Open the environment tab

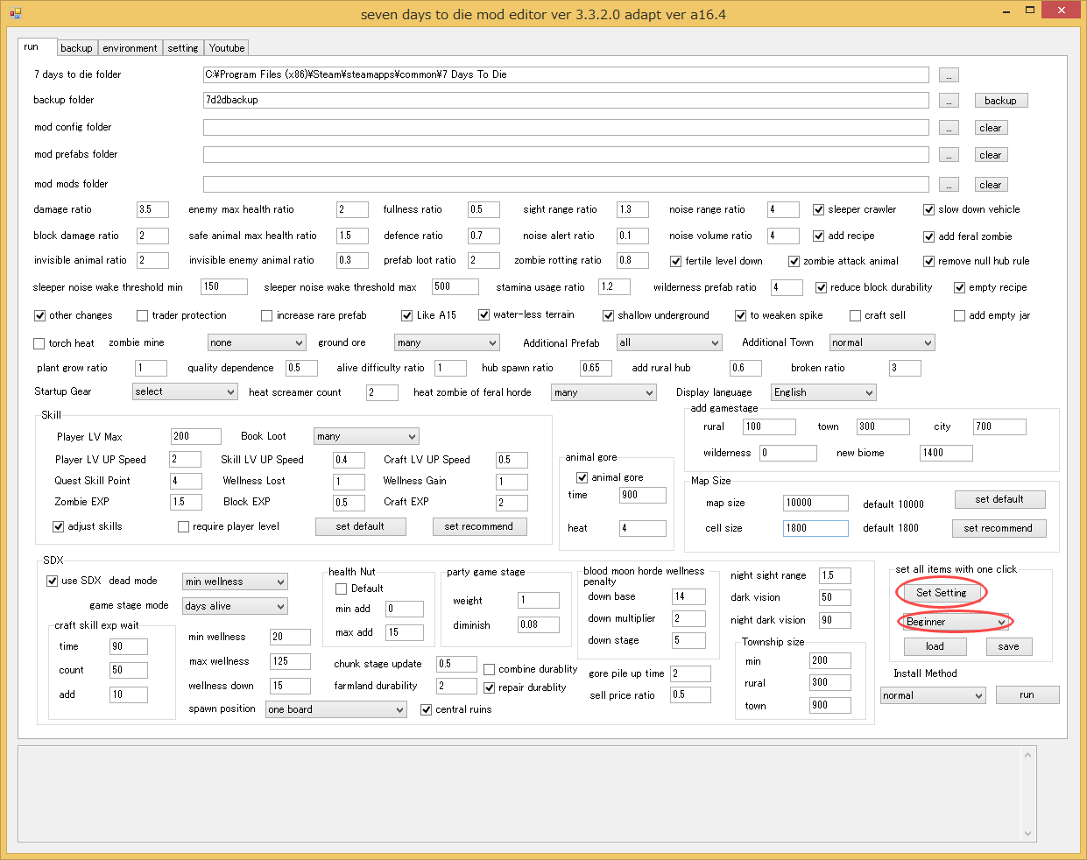130,48
